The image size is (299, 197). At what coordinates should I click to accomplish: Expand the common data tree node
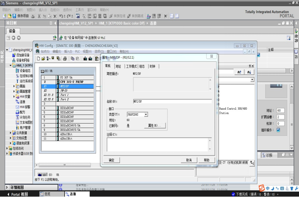[x=11, y=133]
